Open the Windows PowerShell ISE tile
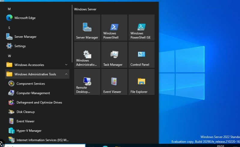Image resolution: width=240 pixels, height=147 pixels. (x=141, y=28)
